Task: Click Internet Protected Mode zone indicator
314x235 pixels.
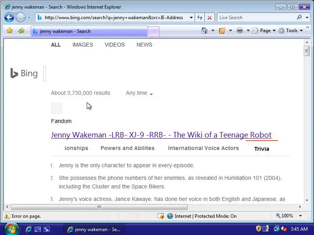Action: [x=202, y=216]
